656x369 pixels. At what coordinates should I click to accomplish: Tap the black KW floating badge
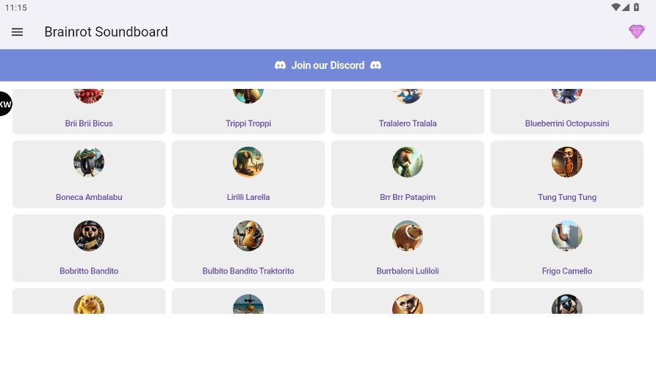tap(5, 104)
